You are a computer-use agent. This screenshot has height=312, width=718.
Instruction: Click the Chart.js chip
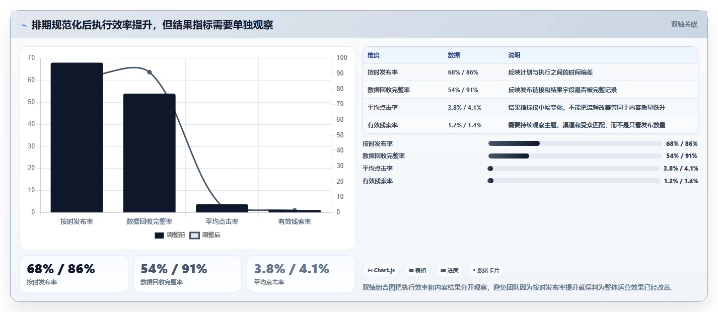pyautogui.click(x=381, y=270)
